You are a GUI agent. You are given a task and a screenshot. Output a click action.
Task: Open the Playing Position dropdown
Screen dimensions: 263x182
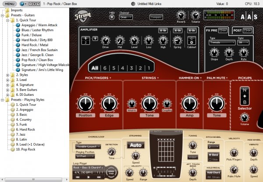pos(85,156)
